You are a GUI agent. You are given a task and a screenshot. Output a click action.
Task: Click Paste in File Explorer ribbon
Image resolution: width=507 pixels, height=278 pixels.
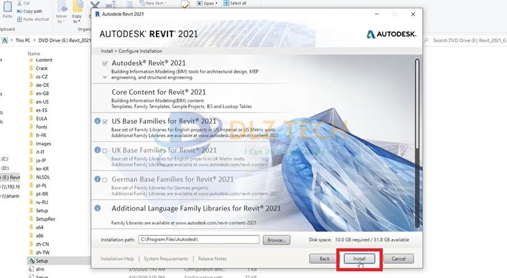[x=7, y=10]
